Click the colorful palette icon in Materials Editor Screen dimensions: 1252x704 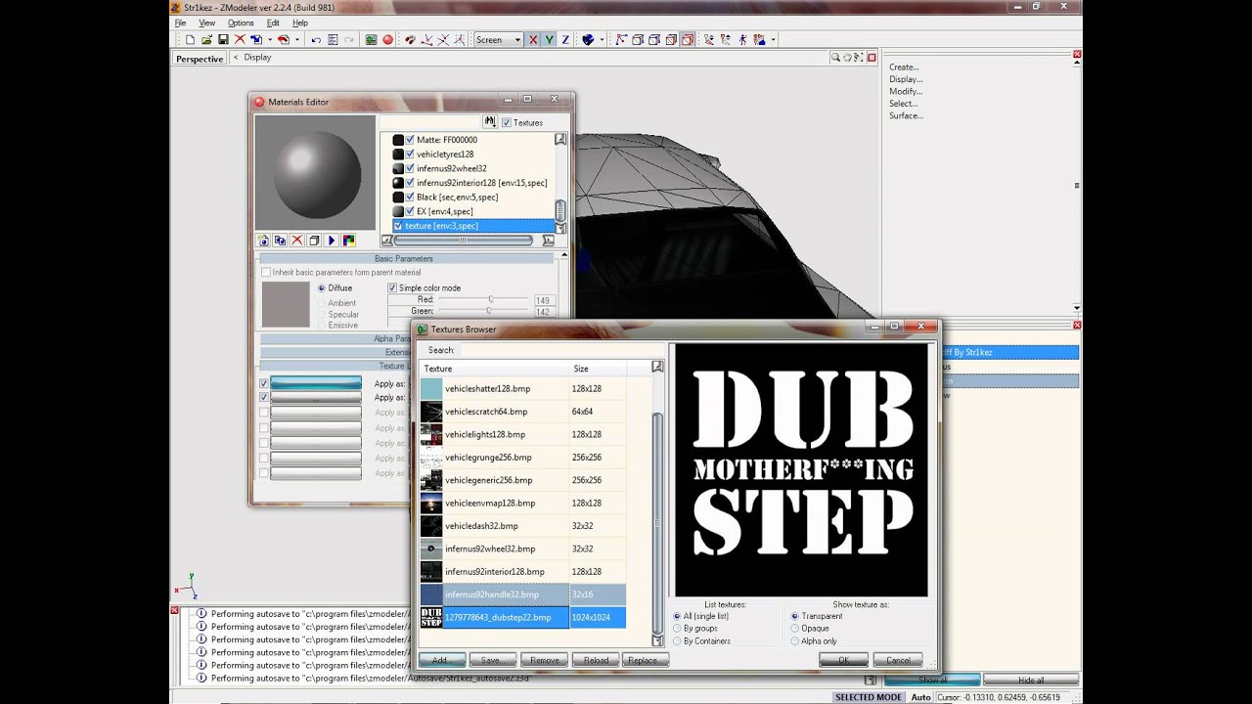(348, 240)
